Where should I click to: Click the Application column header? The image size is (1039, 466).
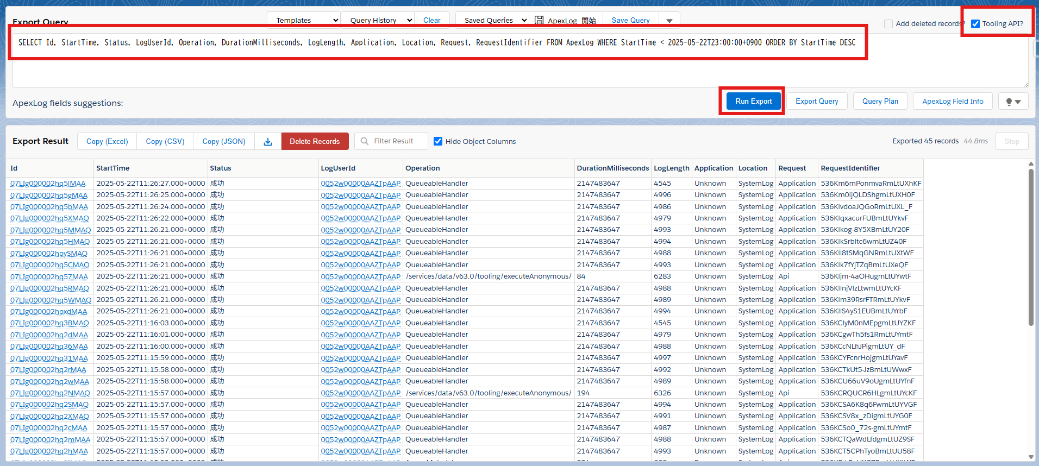pos(714,168)
